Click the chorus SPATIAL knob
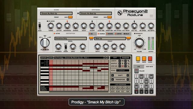Screen dimensions: 193x109 [x=114, y=47]
